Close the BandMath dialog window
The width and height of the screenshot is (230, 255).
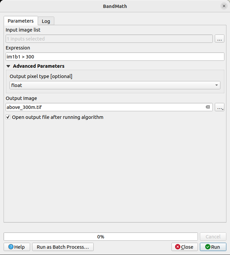pos(224,6)
